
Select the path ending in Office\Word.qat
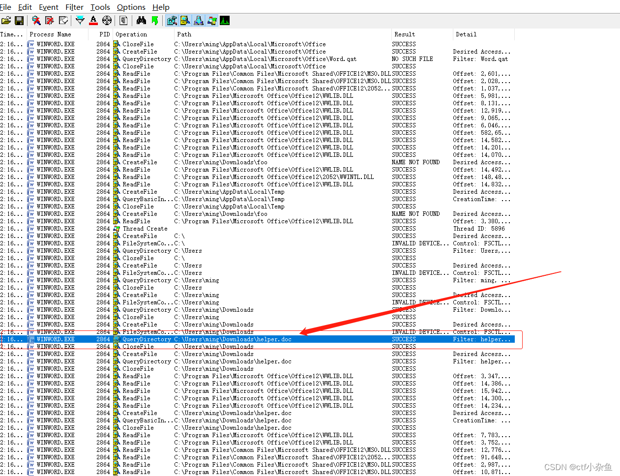(x=266, y=59)
